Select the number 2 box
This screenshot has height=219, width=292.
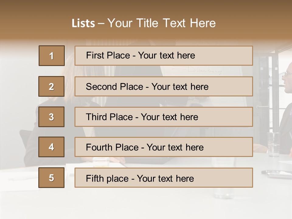pos(51,86)
